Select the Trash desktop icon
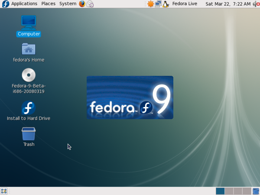This screenshot has width=260, height=195. [29, 134]
